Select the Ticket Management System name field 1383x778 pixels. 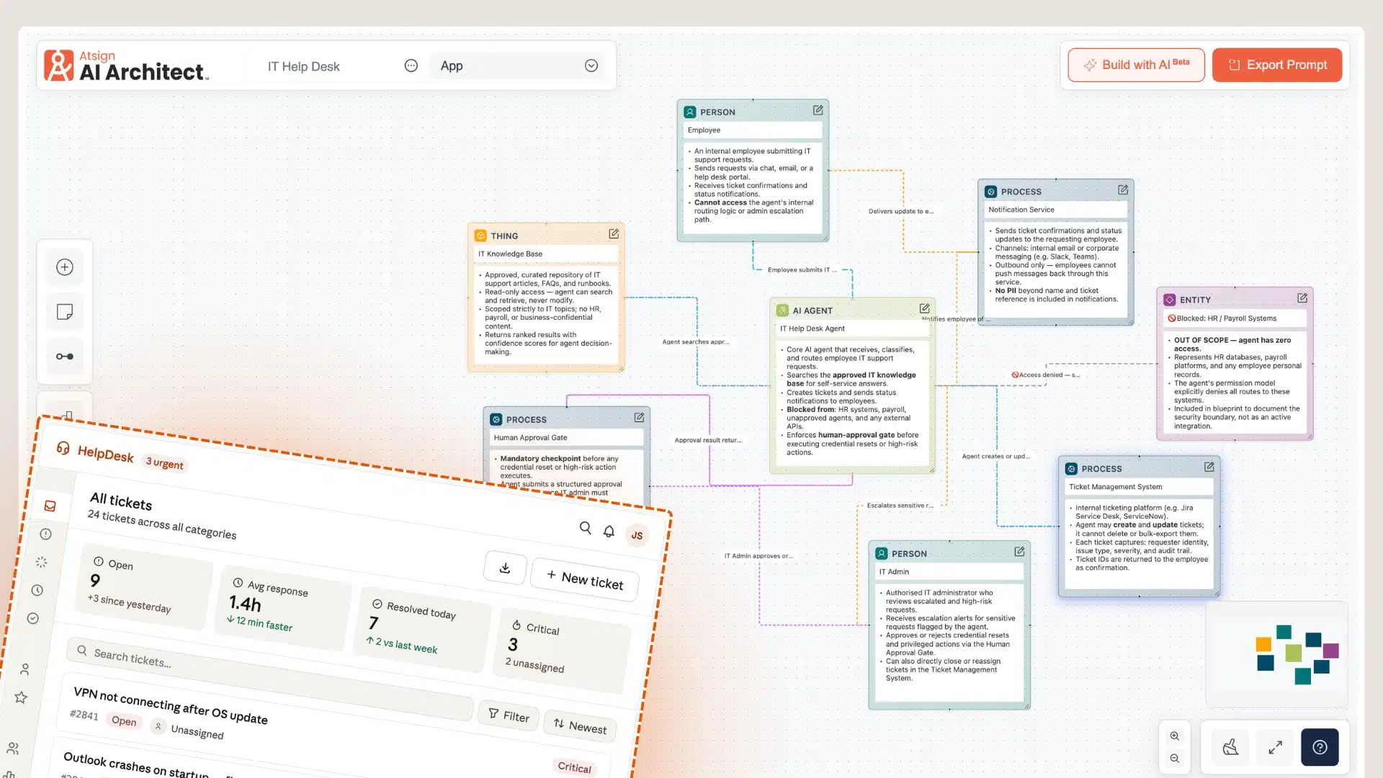point(1139,487)
